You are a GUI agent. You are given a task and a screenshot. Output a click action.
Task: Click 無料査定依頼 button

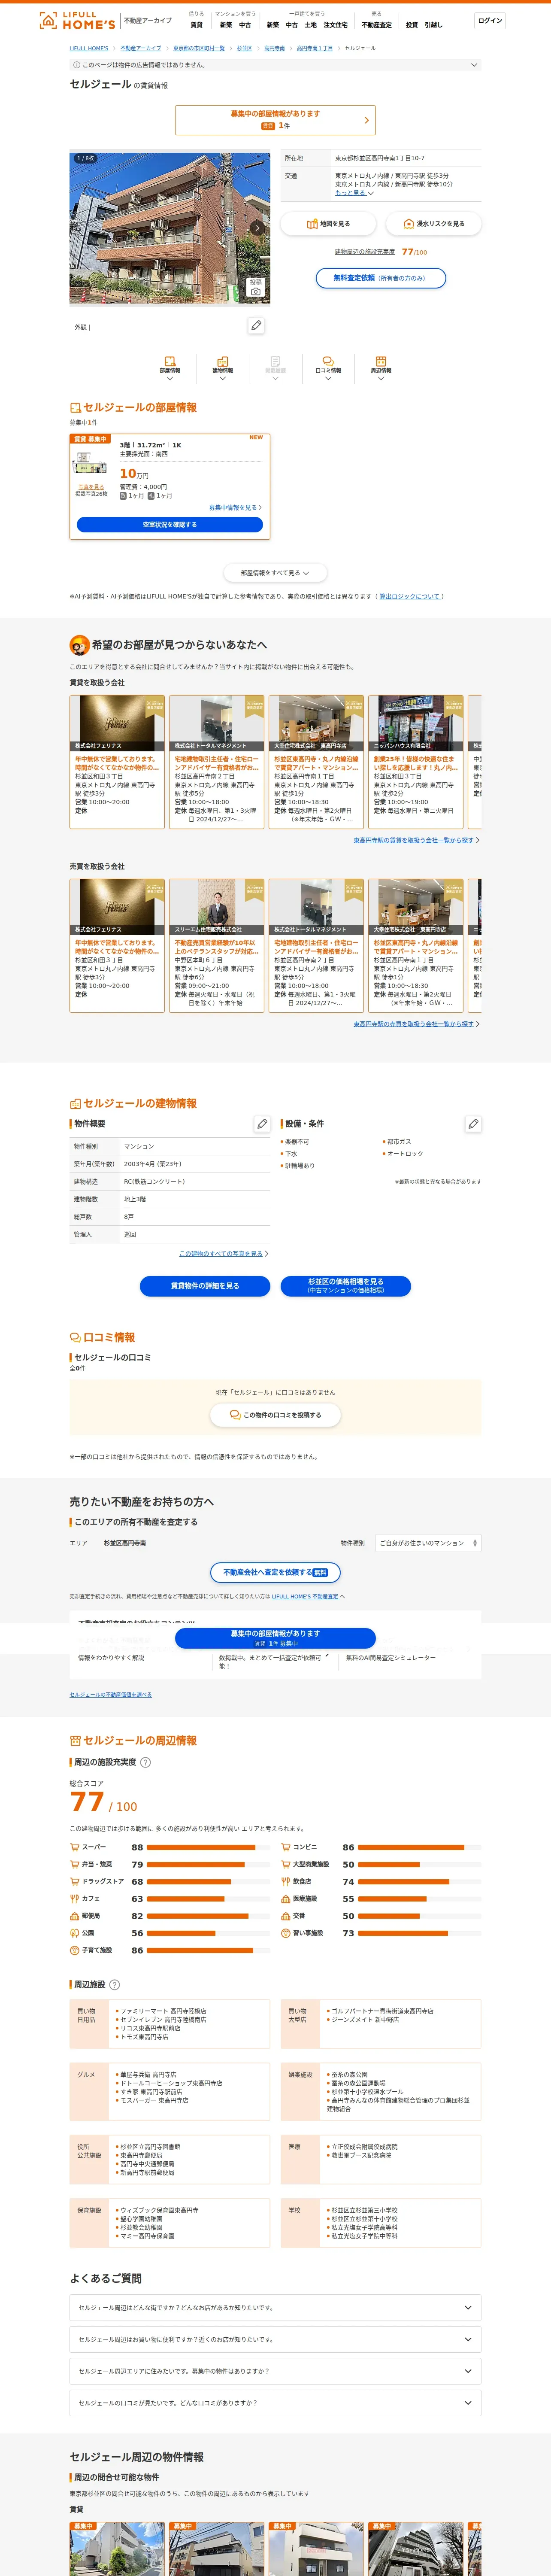[x=380, y=278]
